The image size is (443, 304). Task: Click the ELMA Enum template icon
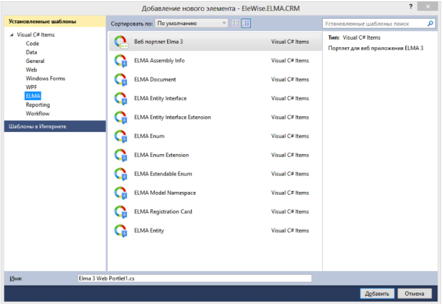pyautogui.click(x=121, y=136)
